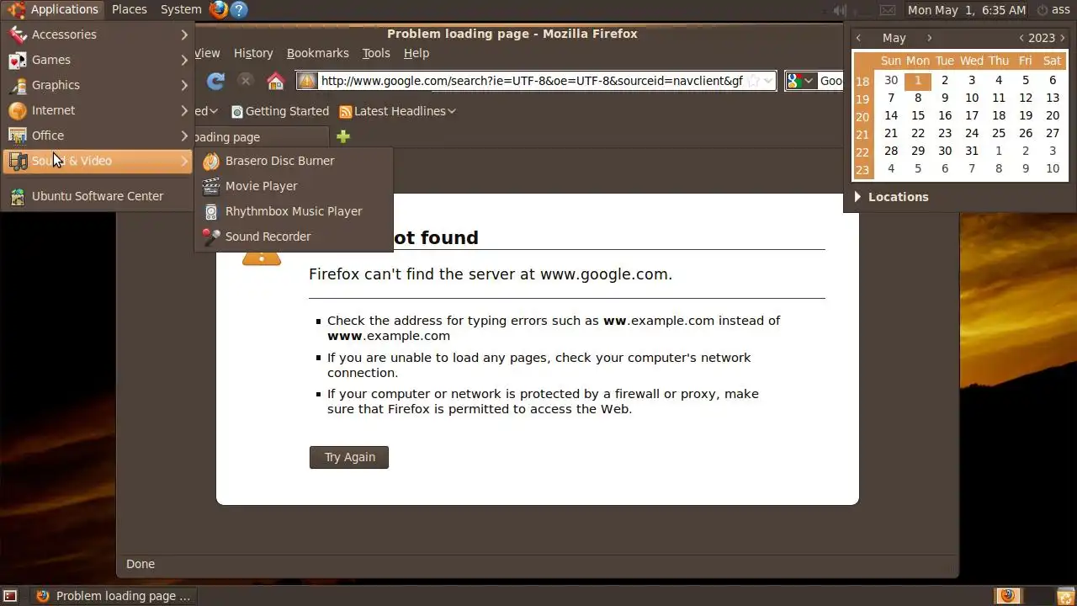The width and height of the screenshot is (1077, 606).
Task: Open Firefox Bookmarks menu
Action: (x=317, y=53)
